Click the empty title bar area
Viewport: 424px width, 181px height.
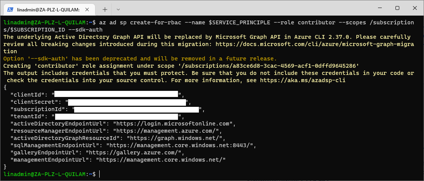(243, 8)
